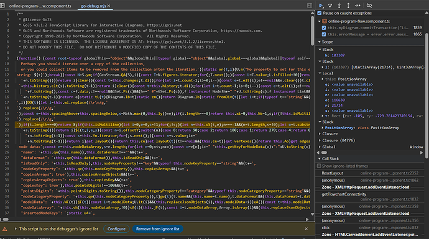The width and height of the screenshot is (429, 239).
Task: Expand ignore list notification details arrow
Action: [x=16, y=229]
